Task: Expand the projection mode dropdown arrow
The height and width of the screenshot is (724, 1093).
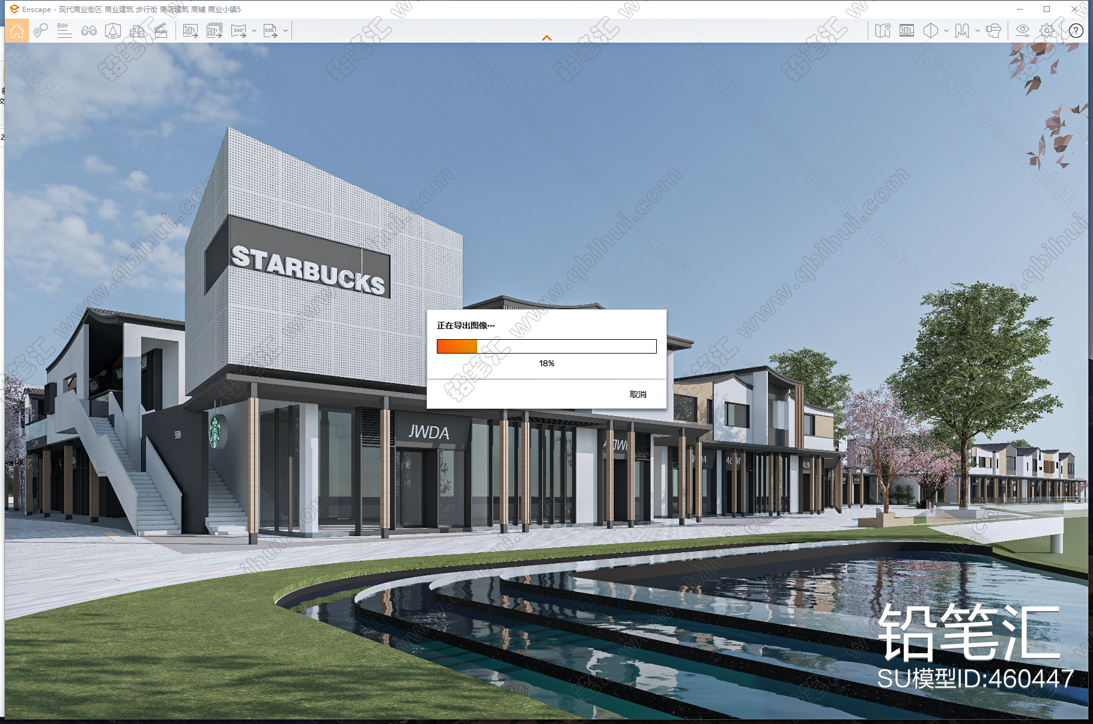Action: [946, 31]
